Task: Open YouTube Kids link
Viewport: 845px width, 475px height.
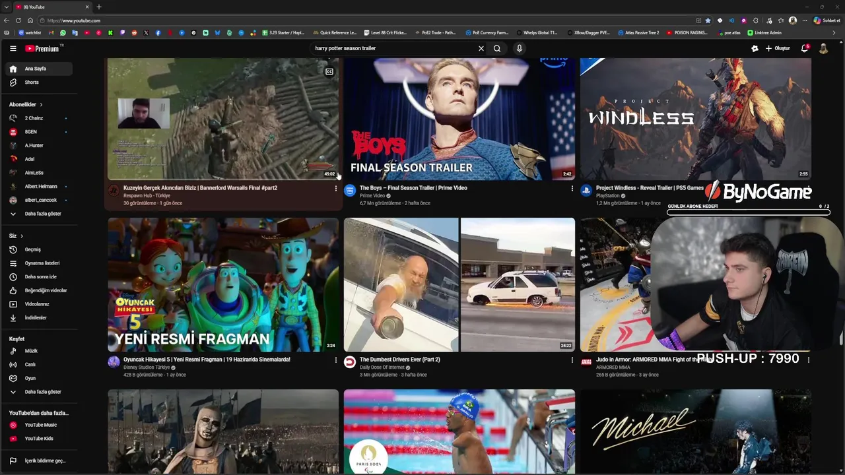Action: click(39, 439)
